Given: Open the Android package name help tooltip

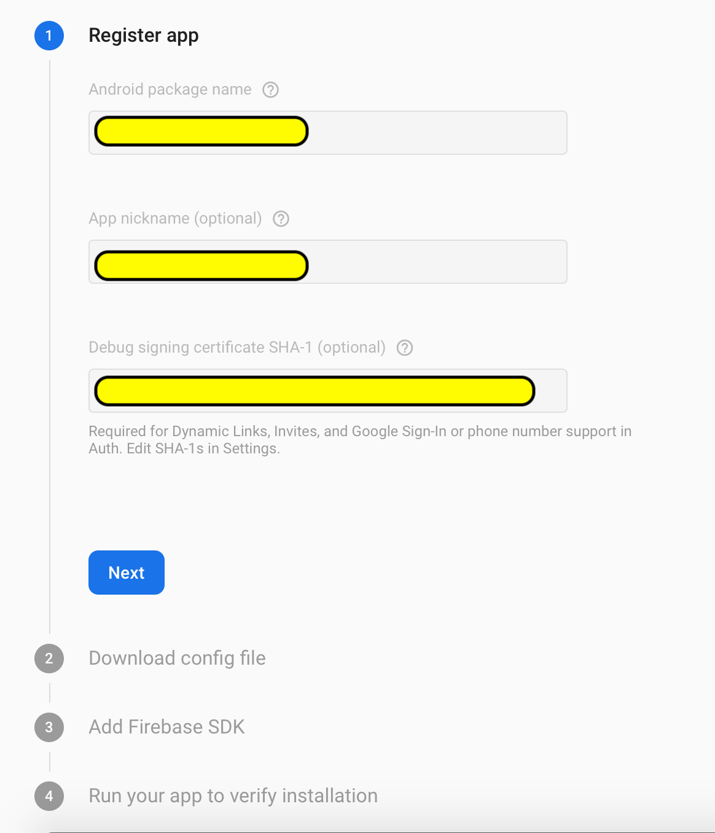Looking at the screenshot, I should [x=270, y=90].
